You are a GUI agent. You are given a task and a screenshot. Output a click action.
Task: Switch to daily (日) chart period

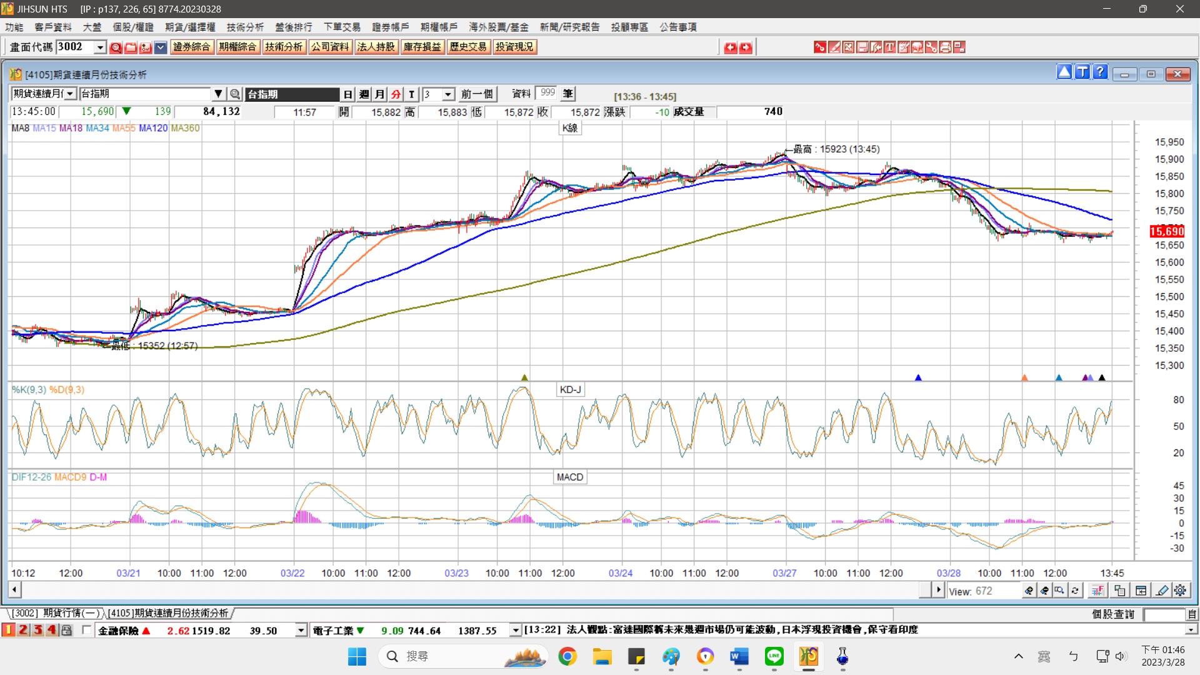coord(348,94)
